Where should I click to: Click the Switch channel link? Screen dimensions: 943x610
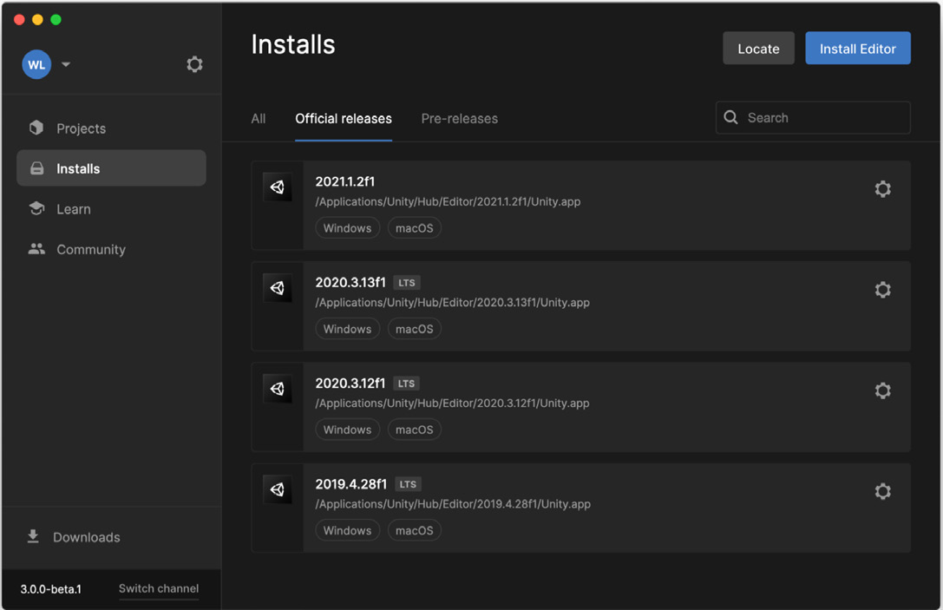(x=159, y=589)
